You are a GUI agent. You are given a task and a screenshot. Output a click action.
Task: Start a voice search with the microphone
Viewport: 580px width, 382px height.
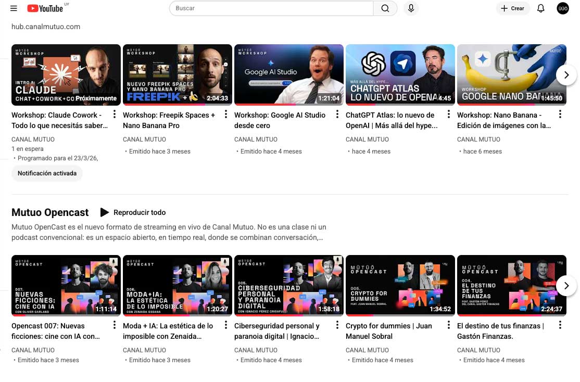click(x=411, y=8)
